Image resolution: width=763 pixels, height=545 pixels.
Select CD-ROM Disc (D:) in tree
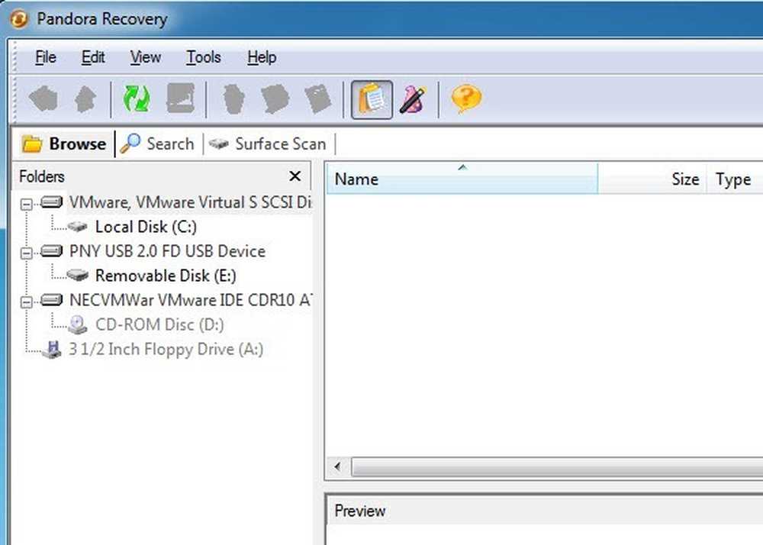pyautogui.click(x=159, y=324)
